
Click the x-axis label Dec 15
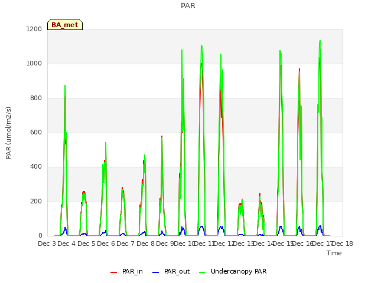coord(283,243)
